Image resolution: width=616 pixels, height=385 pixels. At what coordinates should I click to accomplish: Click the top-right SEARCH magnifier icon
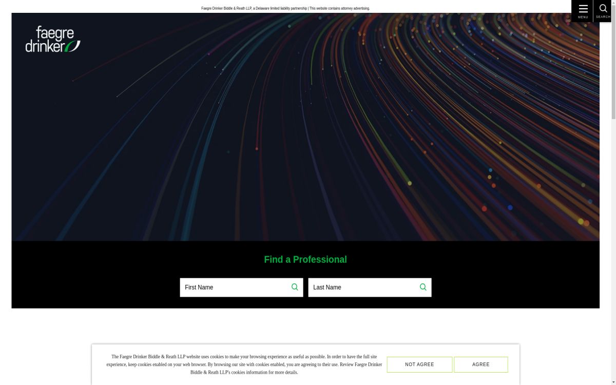603,8
